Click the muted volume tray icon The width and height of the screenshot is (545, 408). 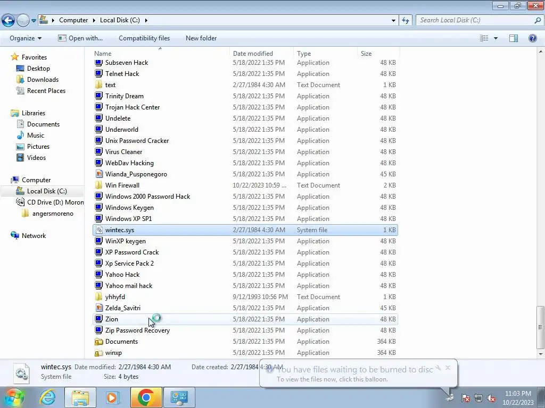tap(491, 398)
